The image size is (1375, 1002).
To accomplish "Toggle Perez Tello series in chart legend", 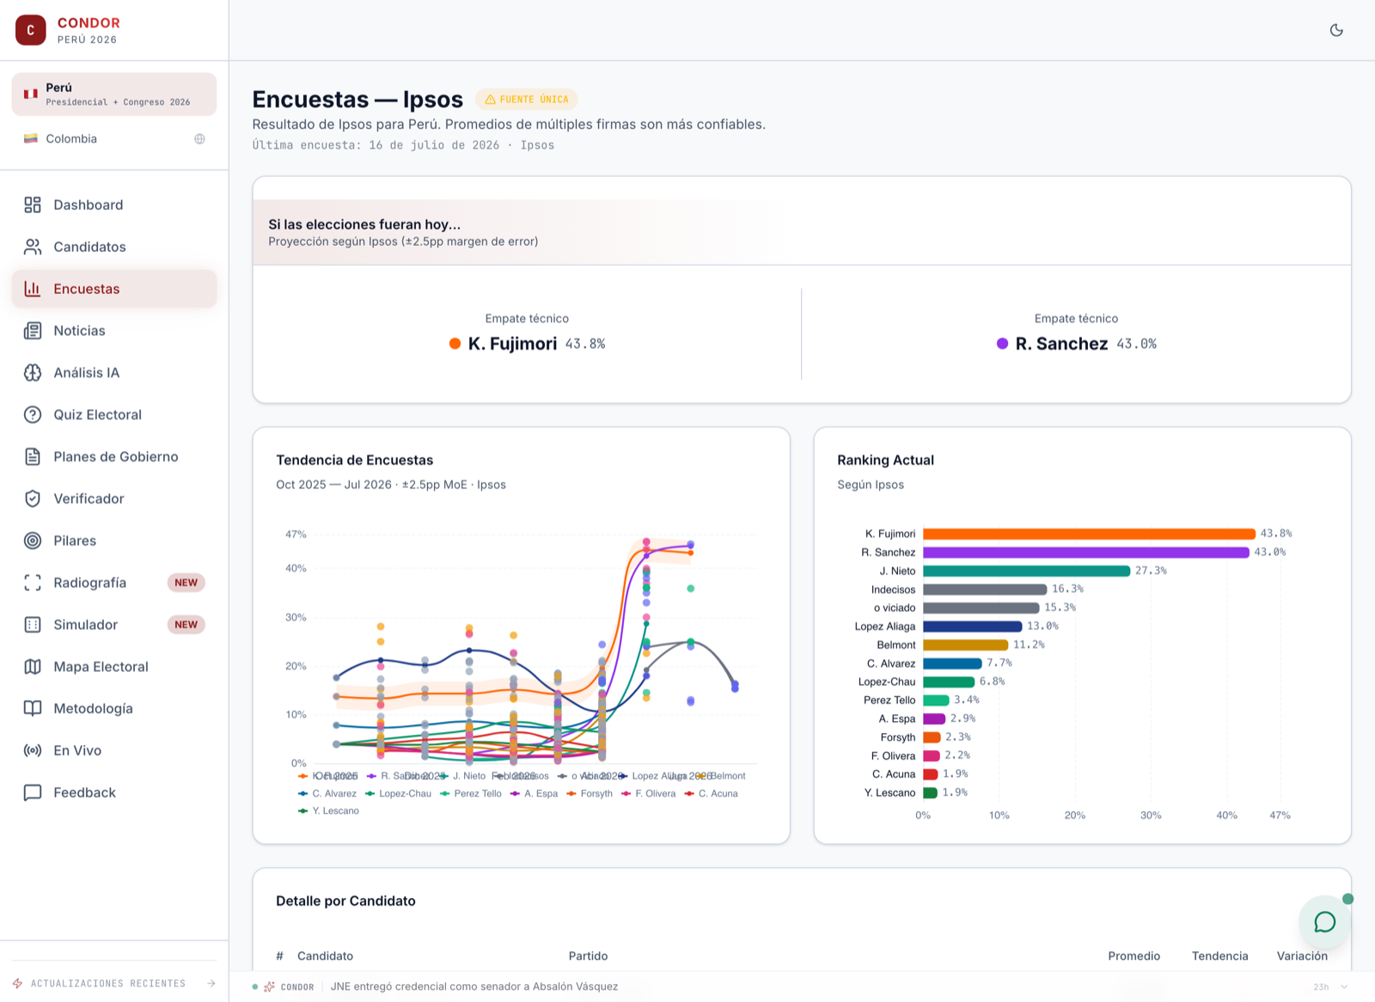I will pos(470,794).
